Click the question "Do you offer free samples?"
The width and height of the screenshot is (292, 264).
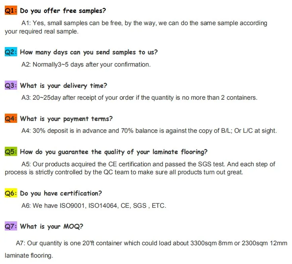63,11
